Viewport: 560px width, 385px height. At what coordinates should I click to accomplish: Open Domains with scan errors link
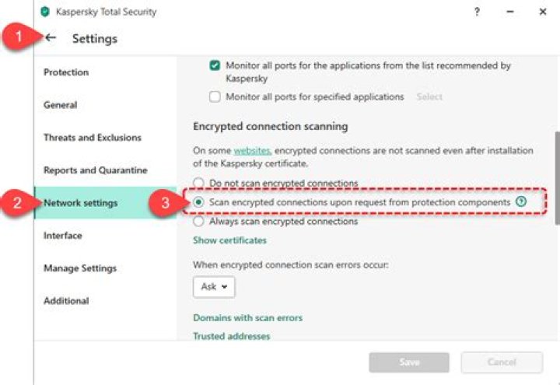(x=247, y=318)
